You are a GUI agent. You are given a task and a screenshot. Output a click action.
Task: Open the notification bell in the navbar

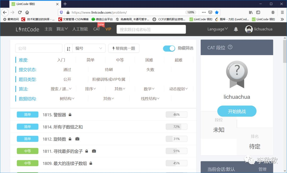[x=236, y=29]
